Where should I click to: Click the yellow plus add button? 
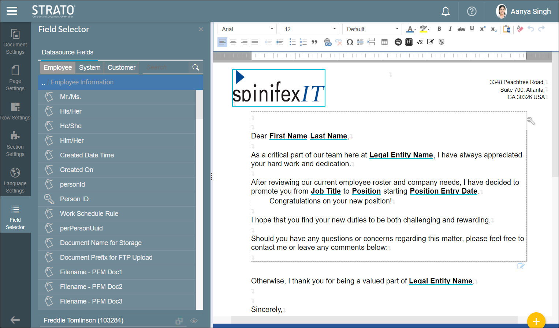(x=536, y=321)
